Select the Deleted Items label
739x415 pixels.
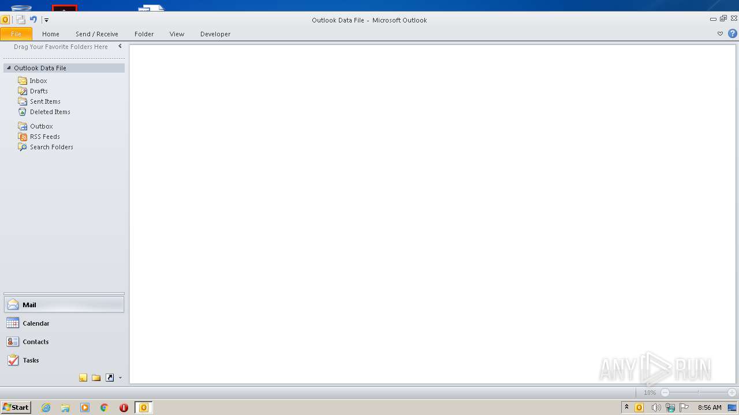pyautogui.click(x=50, y=112)
